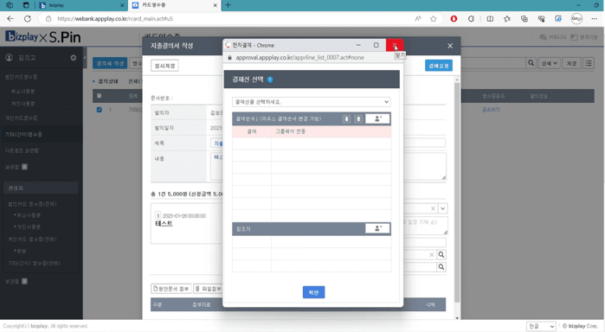Move approver up with the up-arrow icon
Screen dimensions: 605x332
pos(358,118)
